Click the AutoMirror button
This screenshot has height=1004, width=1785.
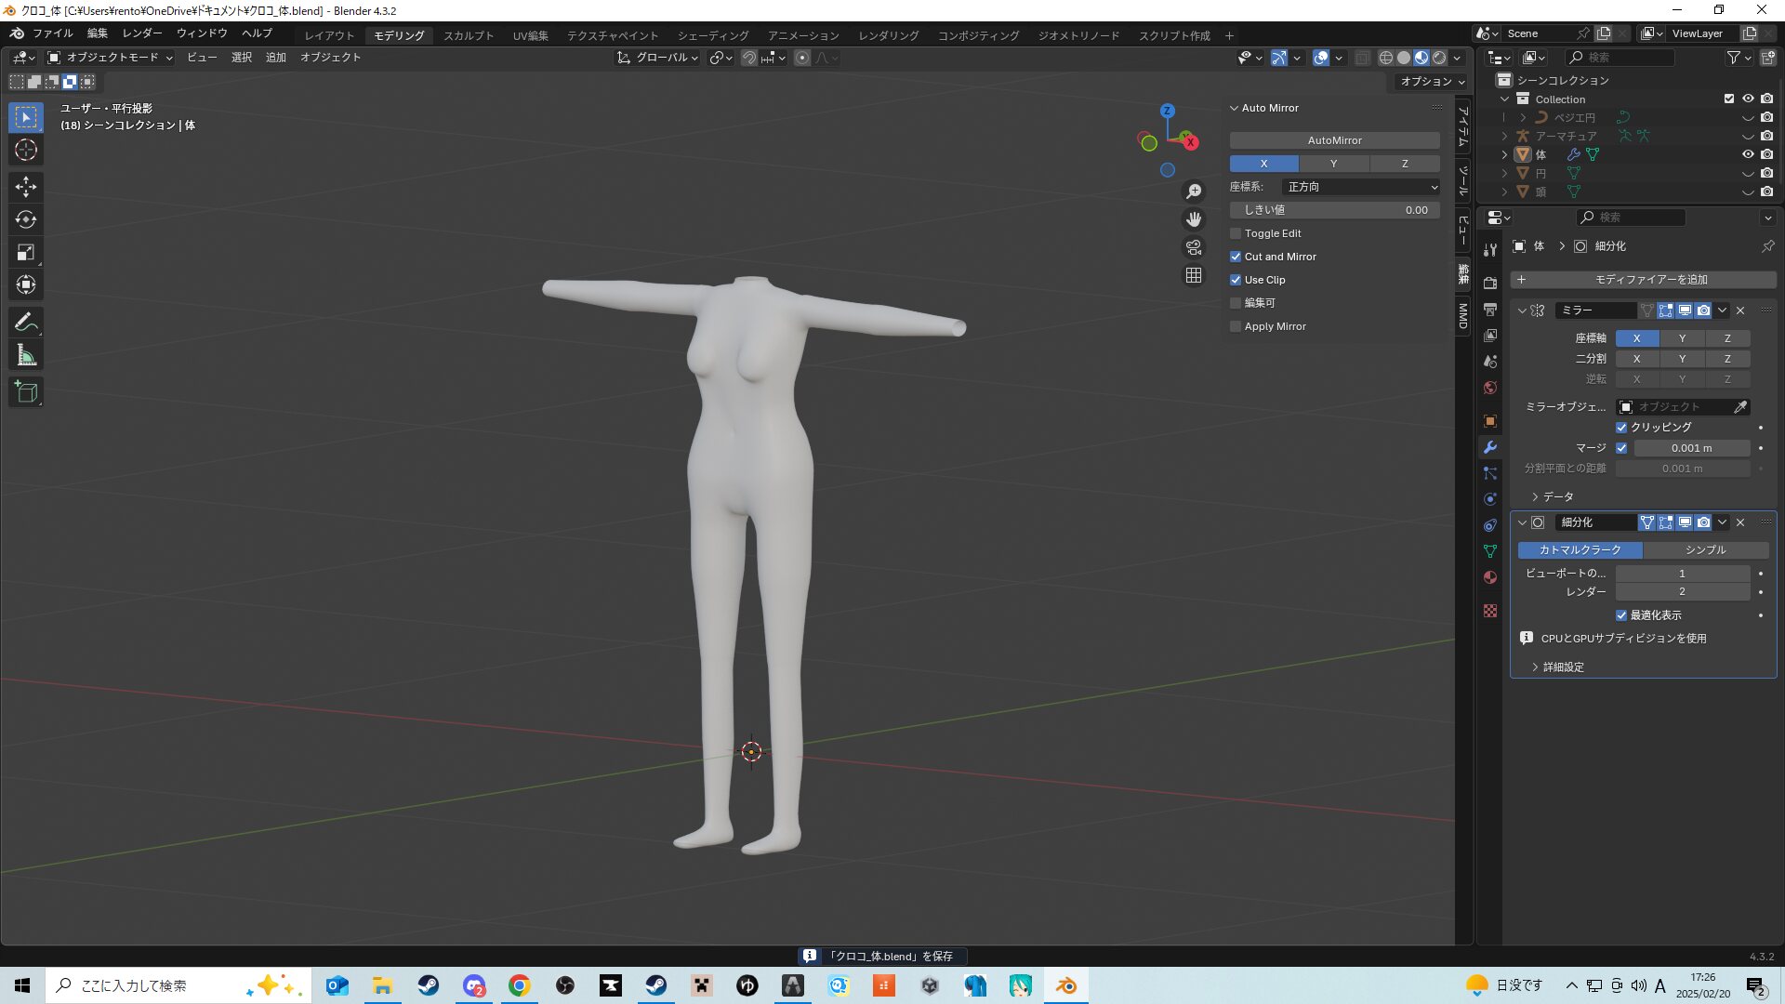(1334, 140)
